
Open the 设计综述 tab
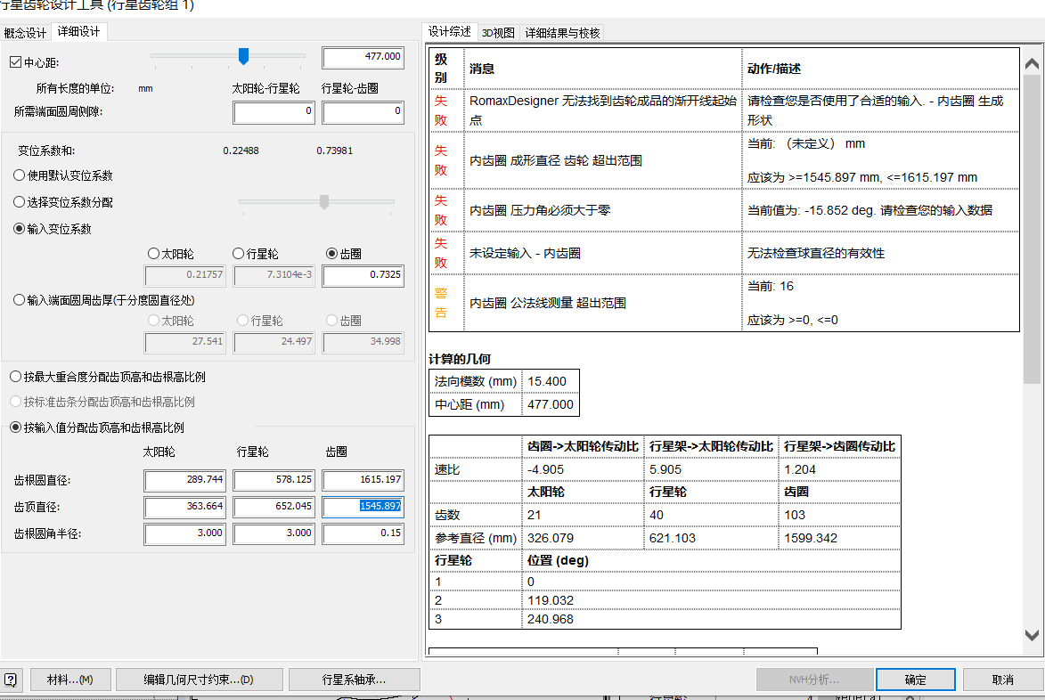click(450, 31)
